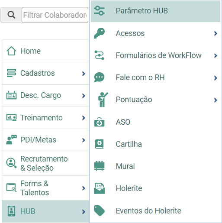Open Recrutamento & Seleção menu item
The height and width of the screenshot is (223, 222).
point(45,163)
